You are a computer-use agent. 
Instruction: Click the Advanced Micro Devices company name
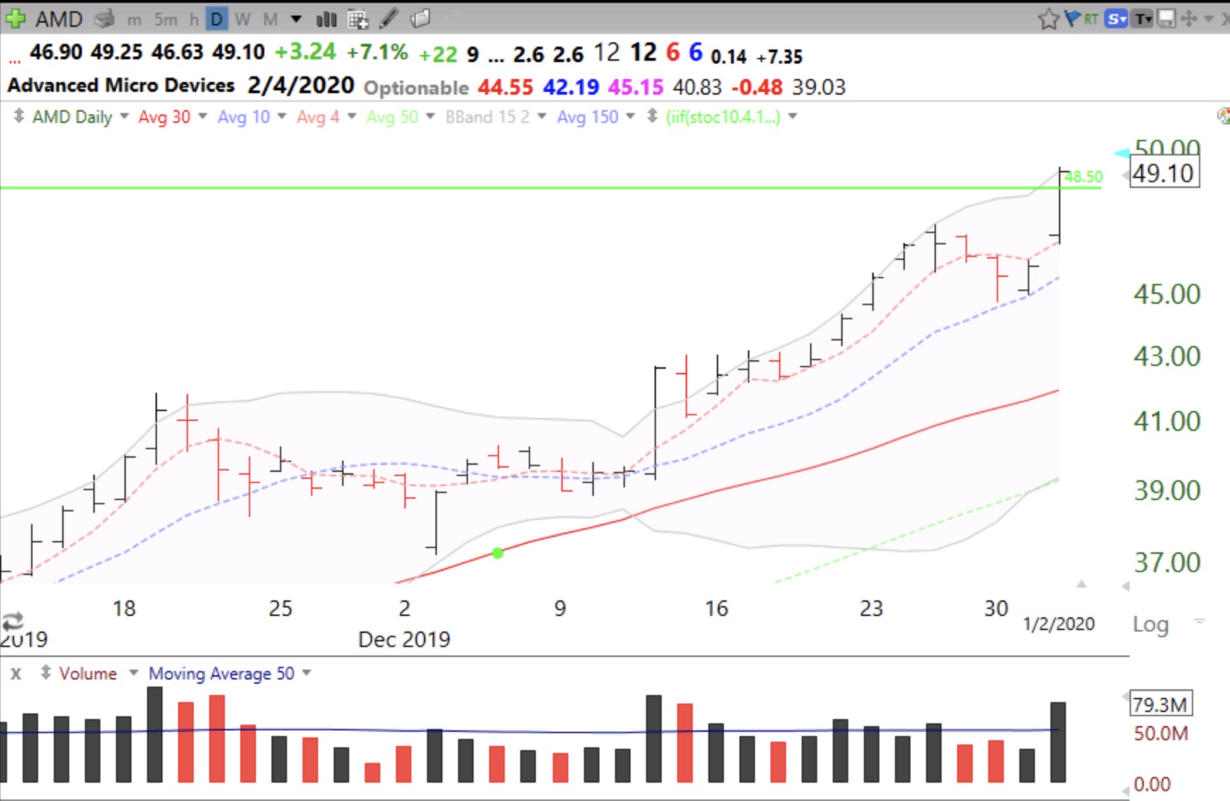coord(121,85)
